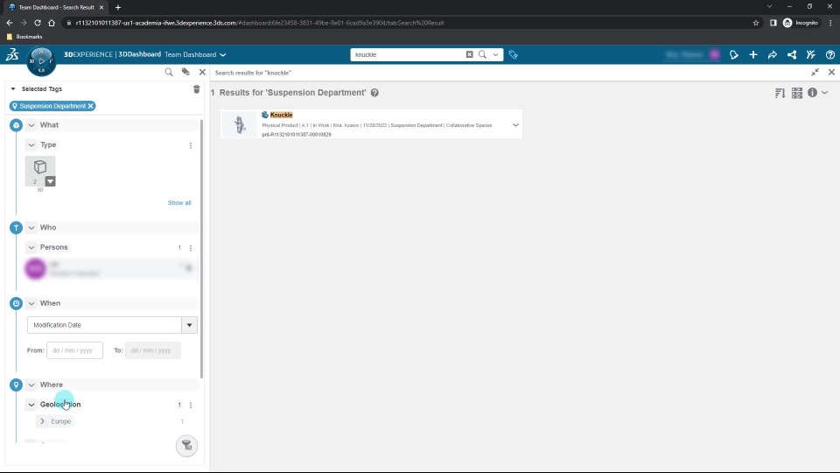This screenshot has height=473, width=840.
Task: Close the search results panel
Action: (x=831, y=72)
